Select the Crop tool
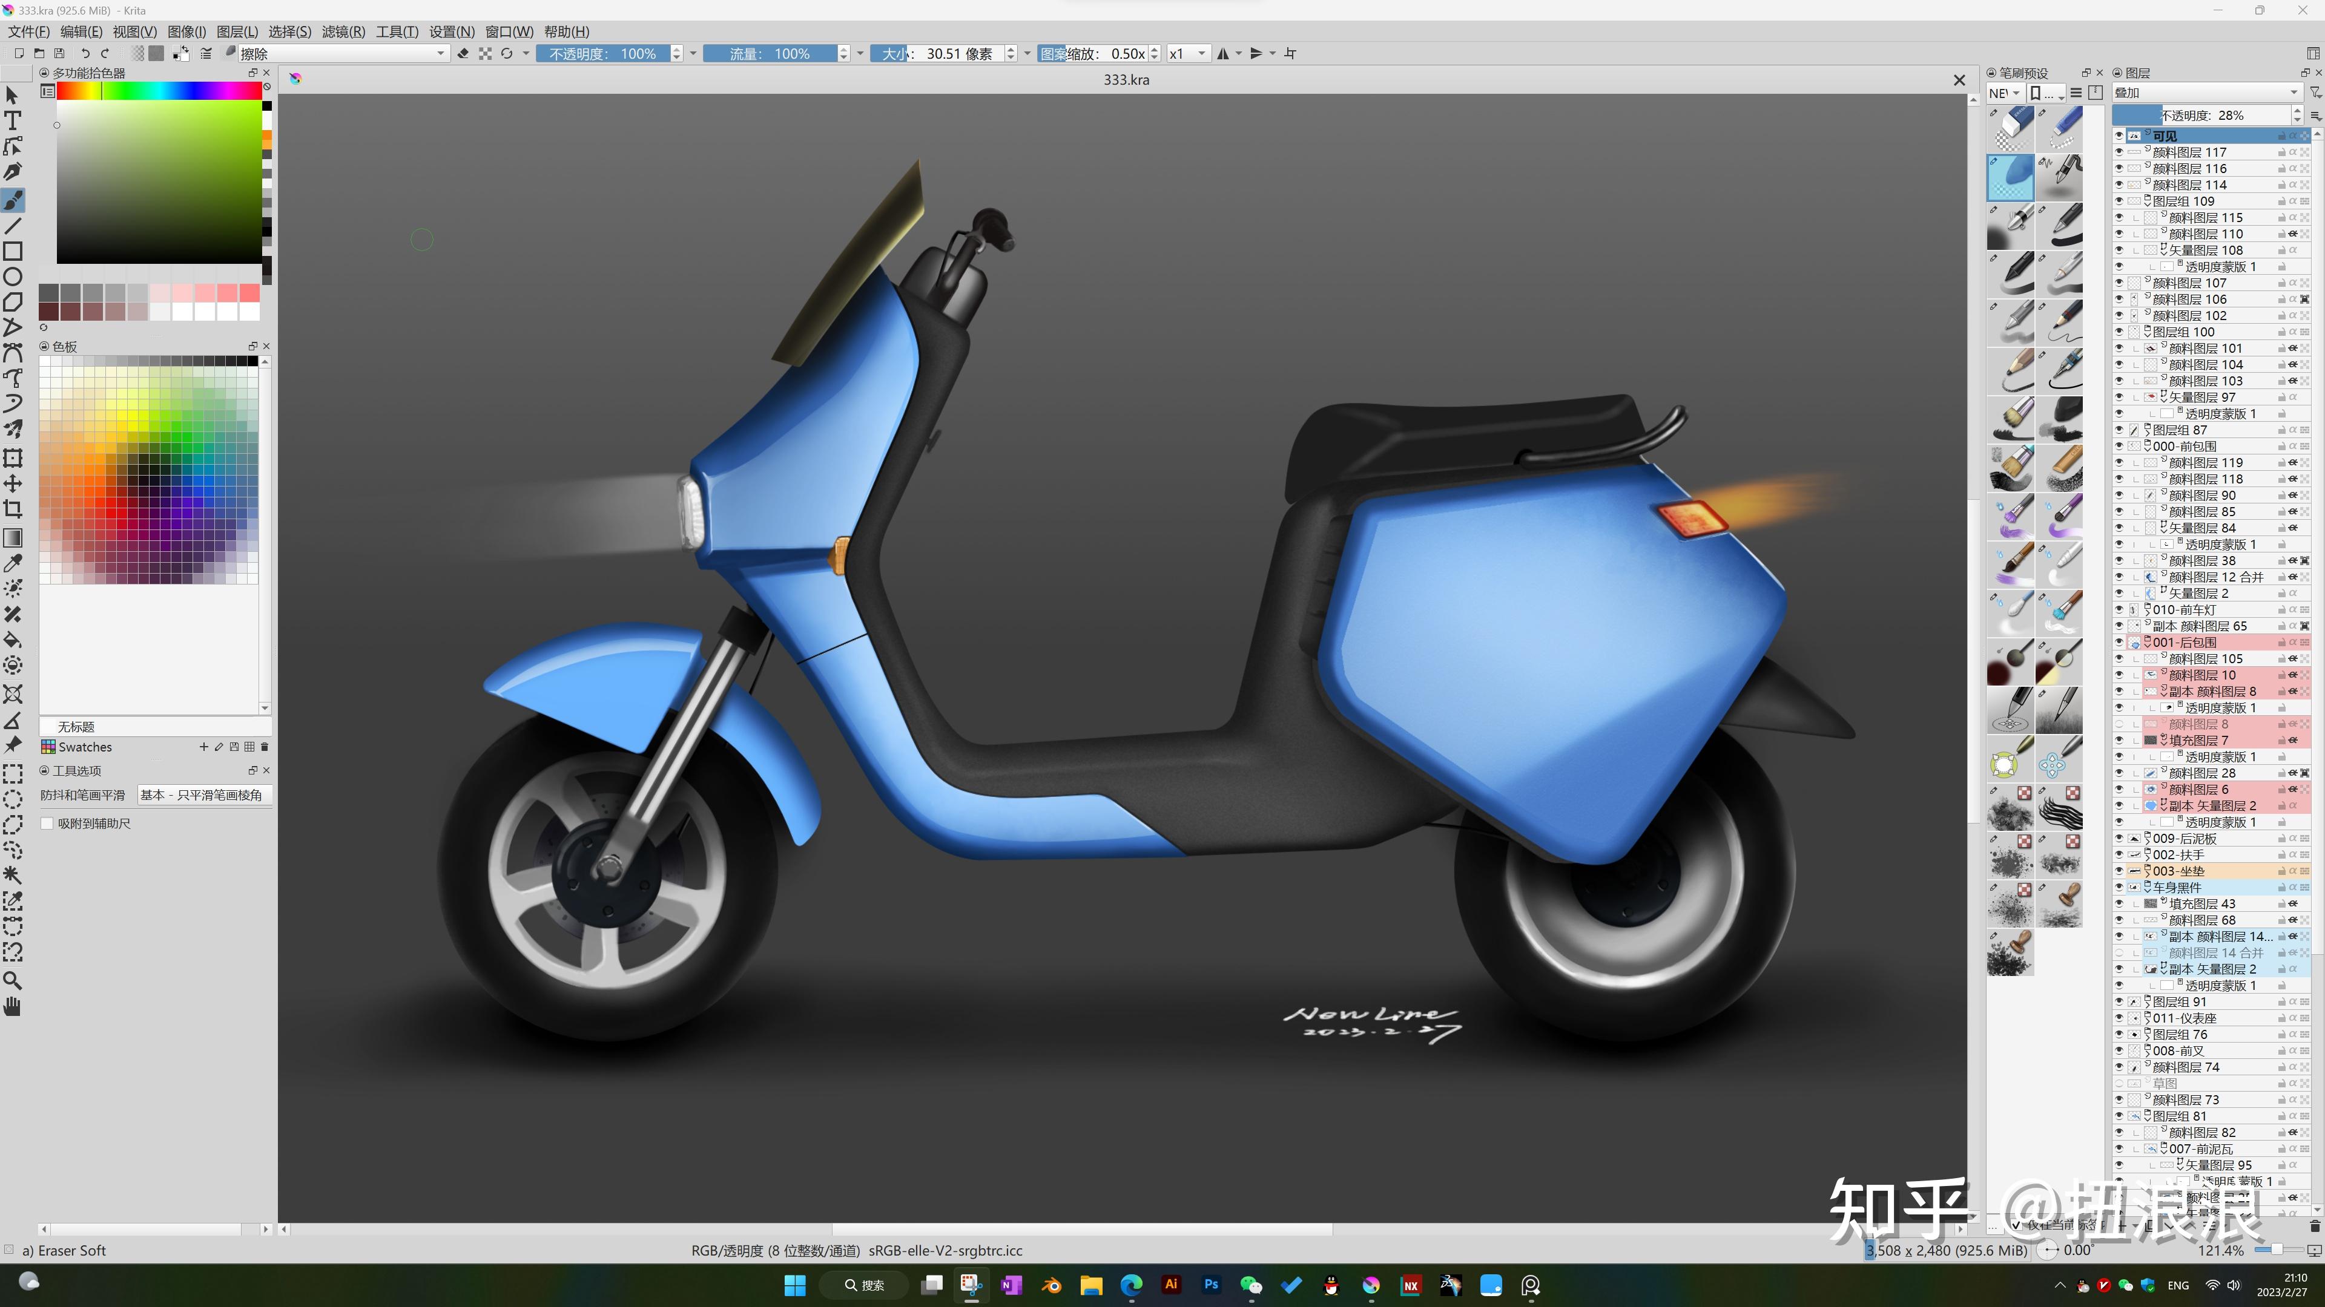Image resolution: width=2325 pixels, height=1307 pixels. pyautogui.click(x=13, y=509)
